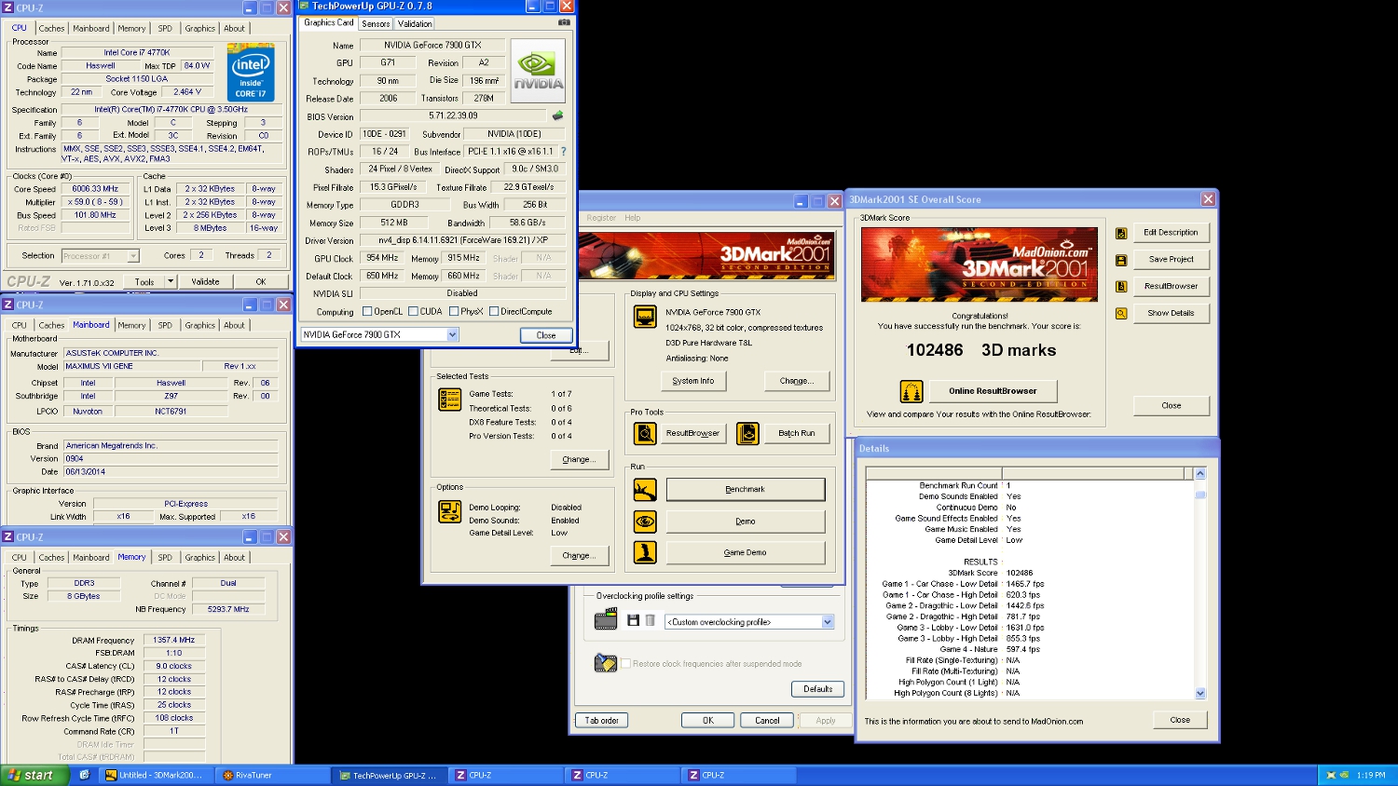Click the system tray icon beside the clock
Image resolution: width=1398 pixels, height=786 pixels.
click(x=1332, y=775)
